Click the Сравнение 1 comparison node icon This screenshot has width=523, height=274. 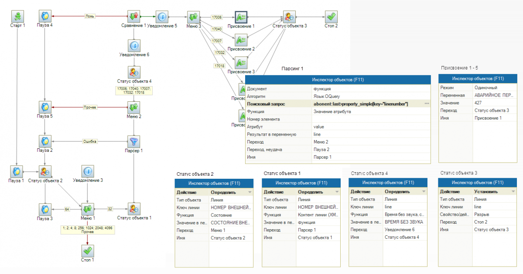tap(134, 17)
